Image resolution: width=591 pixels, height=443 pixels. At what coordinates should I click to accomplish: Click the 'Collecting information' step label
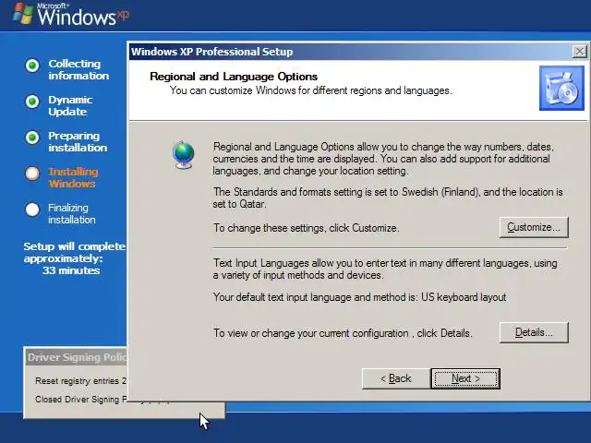click(78, 70)
